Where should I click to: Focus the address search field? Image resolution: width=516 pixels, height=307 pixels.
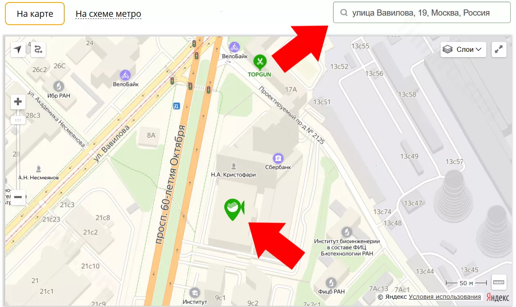(x=422, y=13)
